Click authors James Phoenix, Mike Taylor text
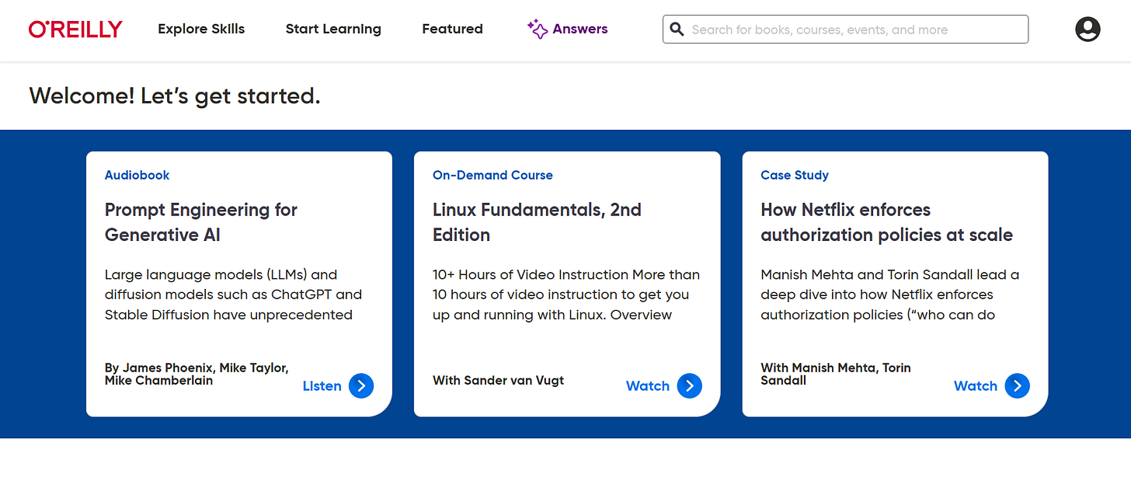This screenshot has width=1131, height=488. (197, 374)
